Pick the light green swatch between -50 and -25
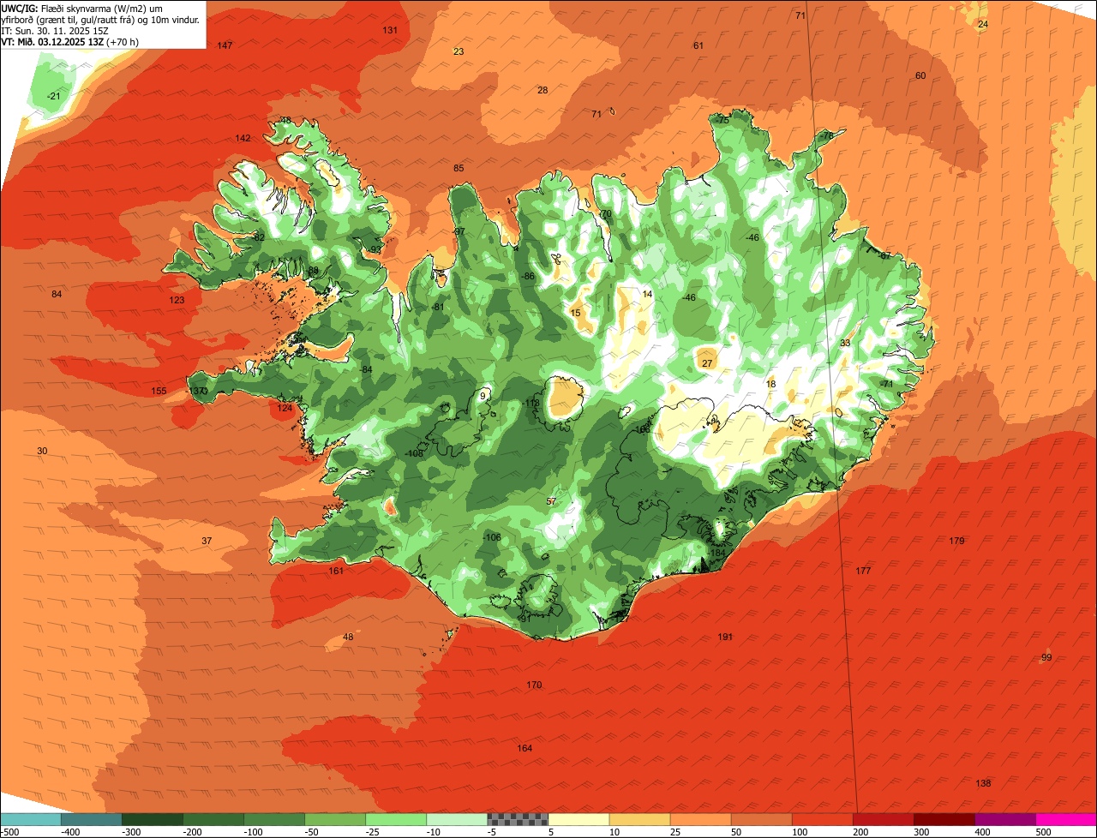 coord(334,819)
